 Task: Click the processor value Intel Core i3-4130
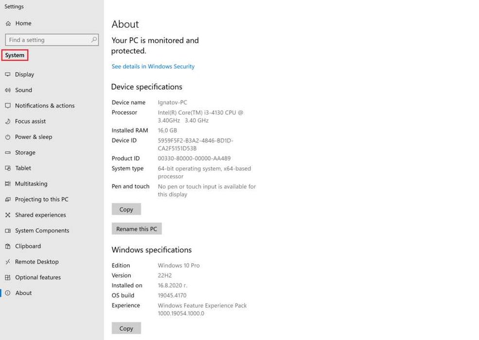pyautogui.click(x=200, y=116)
